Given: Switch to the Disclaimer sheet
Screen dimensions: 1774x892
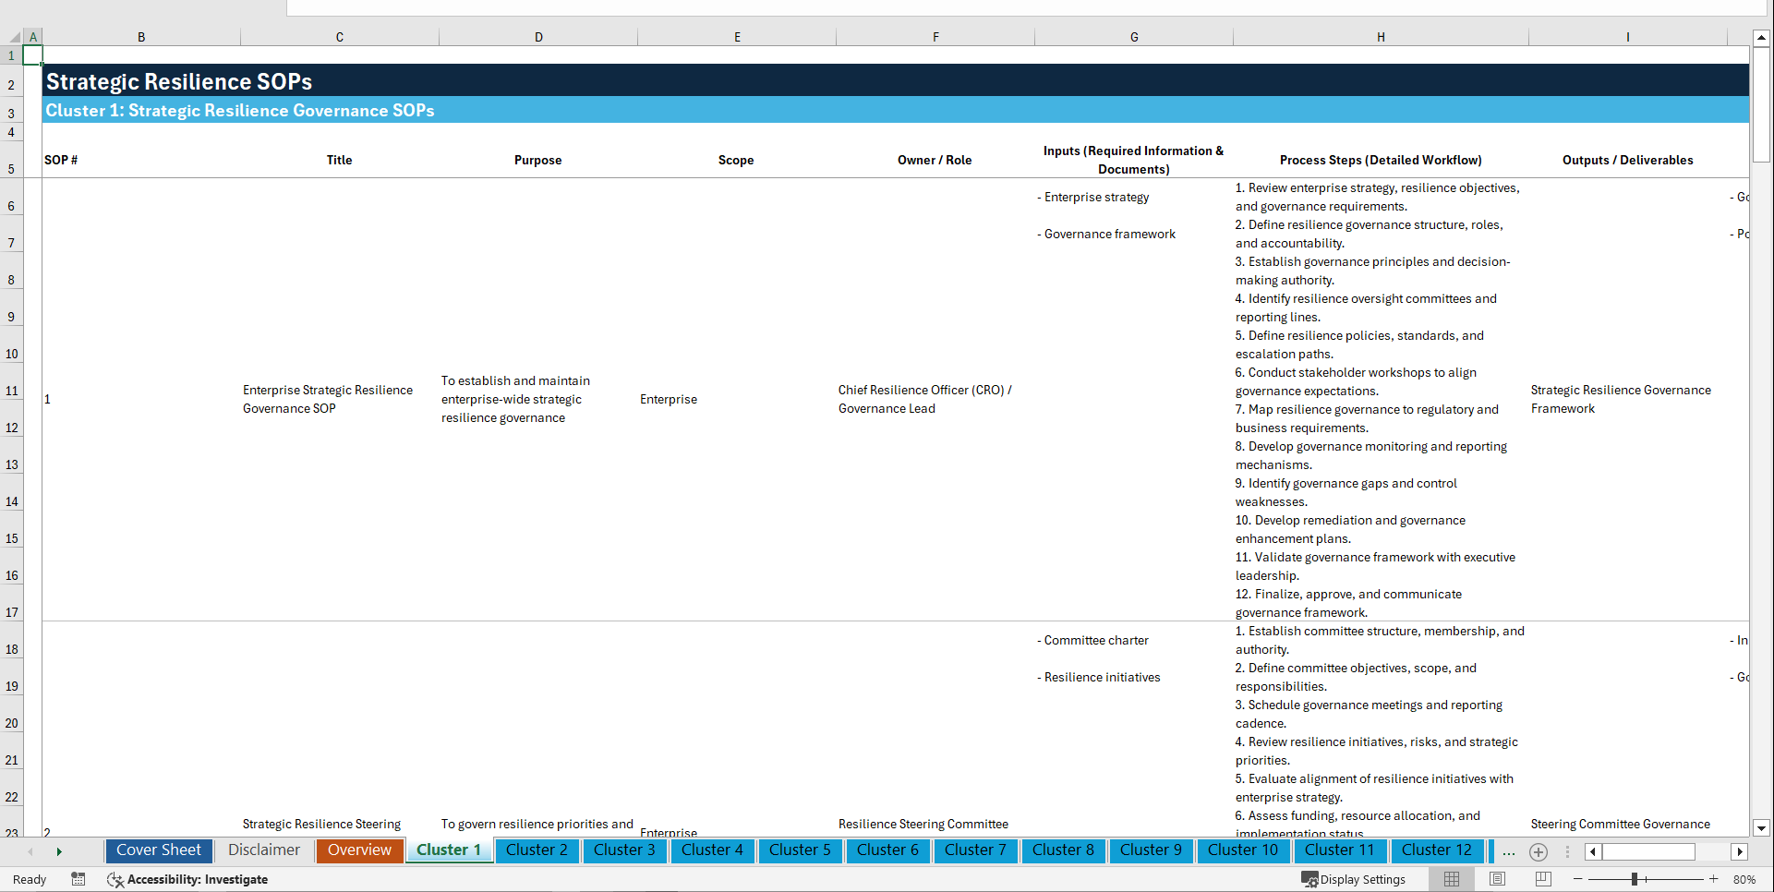Looking at the screenshot, I should 264,850.
